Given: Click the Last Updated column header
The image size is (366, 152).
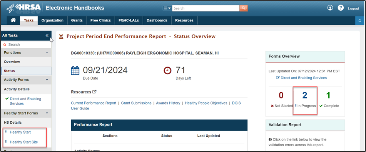Looking at the screenshot, I should (x=209, y=136).
